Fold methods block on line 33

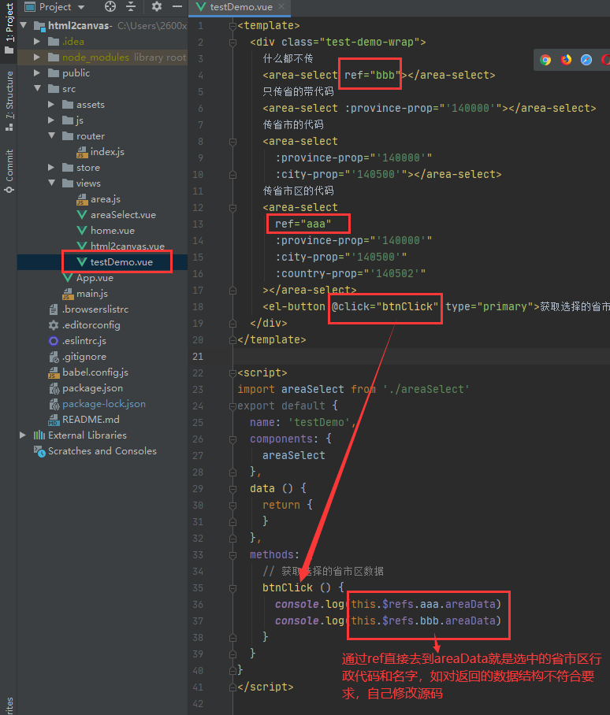232,555
